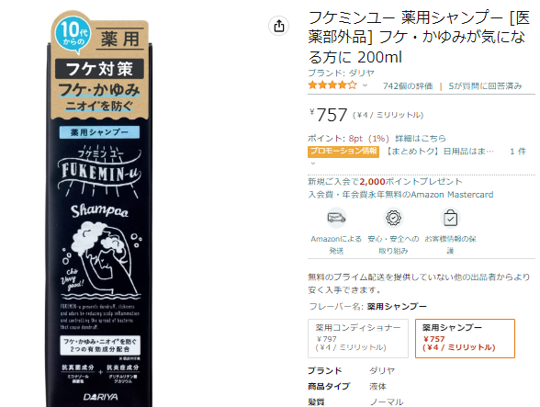The width and height of the screenshot is (540, 407).
Task: Click the 1 件 promotion count link
Action: pyautogui.click(x=518, y=152)
